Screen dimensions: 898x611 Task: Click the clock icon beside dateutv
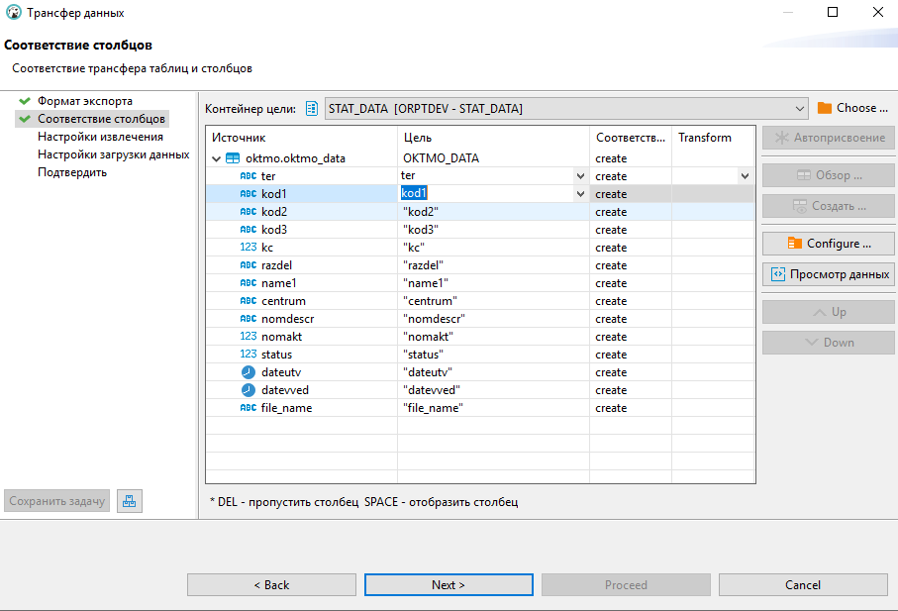(x=248, y=372)
